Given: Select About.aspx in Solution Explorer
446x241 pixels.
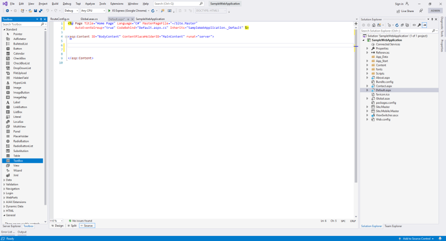Looking at the screenshot, I should (x=383, y=77).
